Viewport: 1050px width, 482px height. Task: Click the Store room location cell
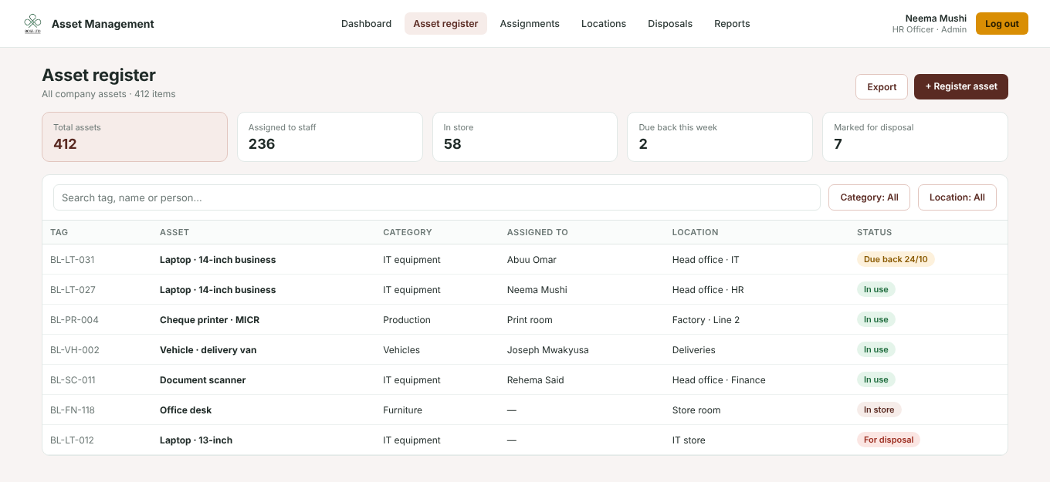696,410
